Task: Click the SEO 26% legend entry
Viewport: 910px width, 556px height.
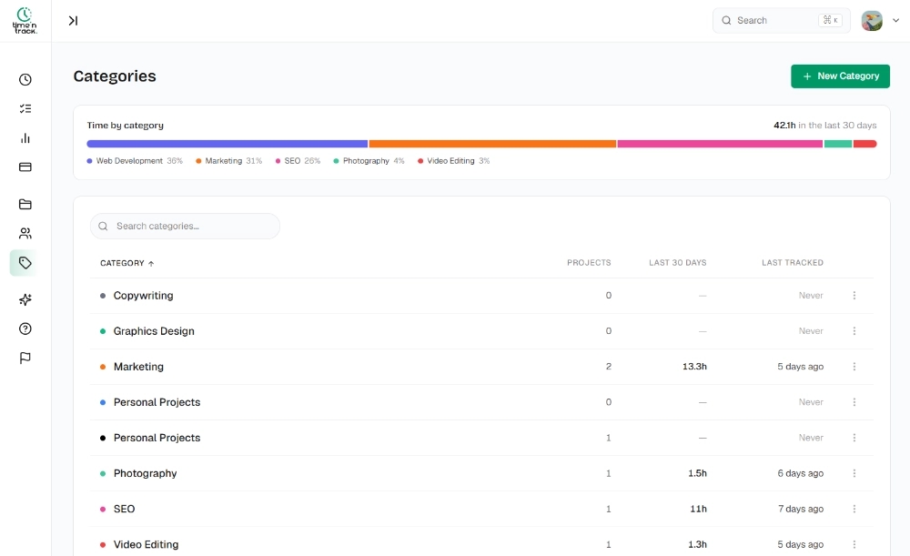Action: click(298, 161)
